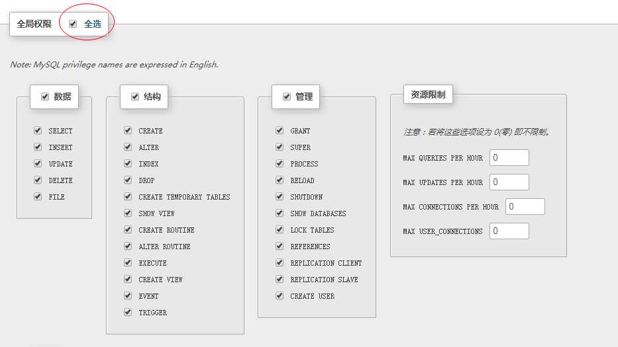Uncheck the INSERT privilege checkbox
This screenshot has height=347, width=618.
(x=37, y=147)
